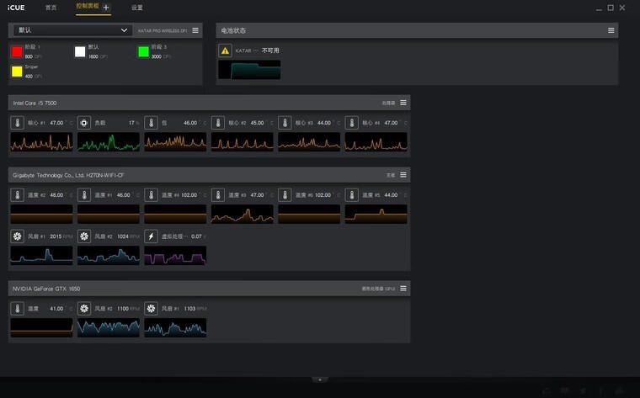640x398 pixels.
Task: Open the 设置 settings tab
Action: (x=137, y=8)
